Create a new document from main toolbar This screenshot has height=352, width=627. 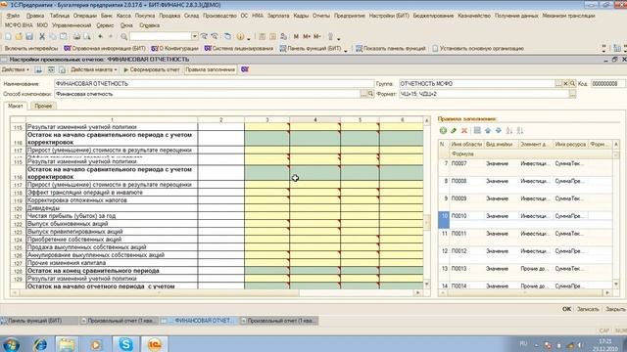pos(8,37)
